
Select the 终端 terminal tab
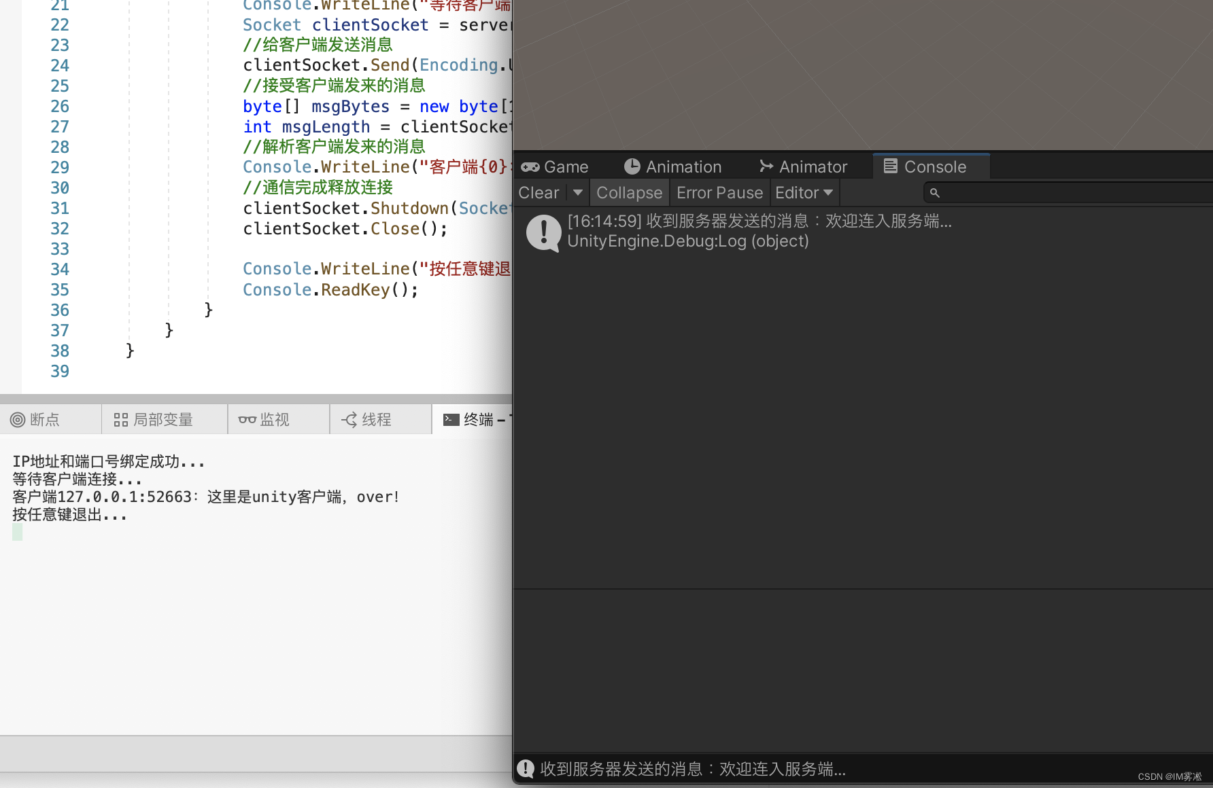[473, 420]
